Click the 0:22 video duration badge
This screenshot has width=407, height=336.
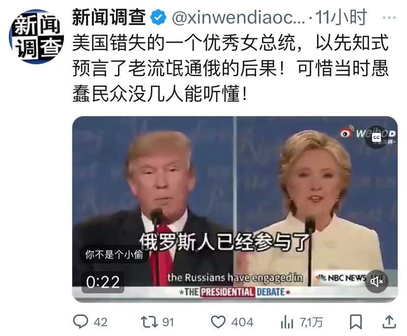pos(103,283)
